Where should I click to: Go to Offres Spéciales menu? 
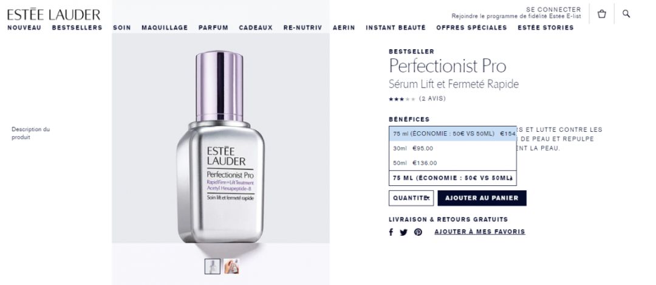(x=471, y=27)
